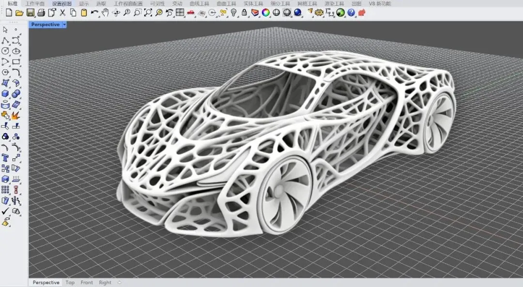Open the V8 新功能 toolbar tab

[380, 3]
